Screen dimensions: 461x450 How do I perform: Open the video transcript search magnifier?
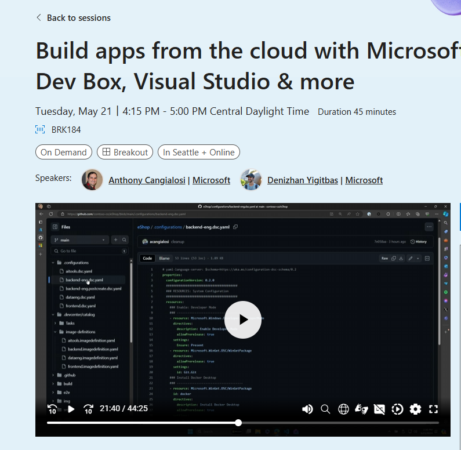(325, 409)
